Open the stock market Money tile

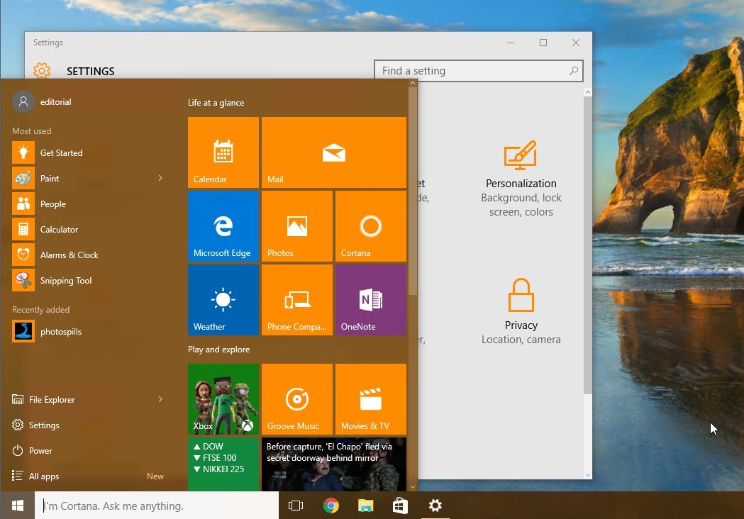click(223, 464)
